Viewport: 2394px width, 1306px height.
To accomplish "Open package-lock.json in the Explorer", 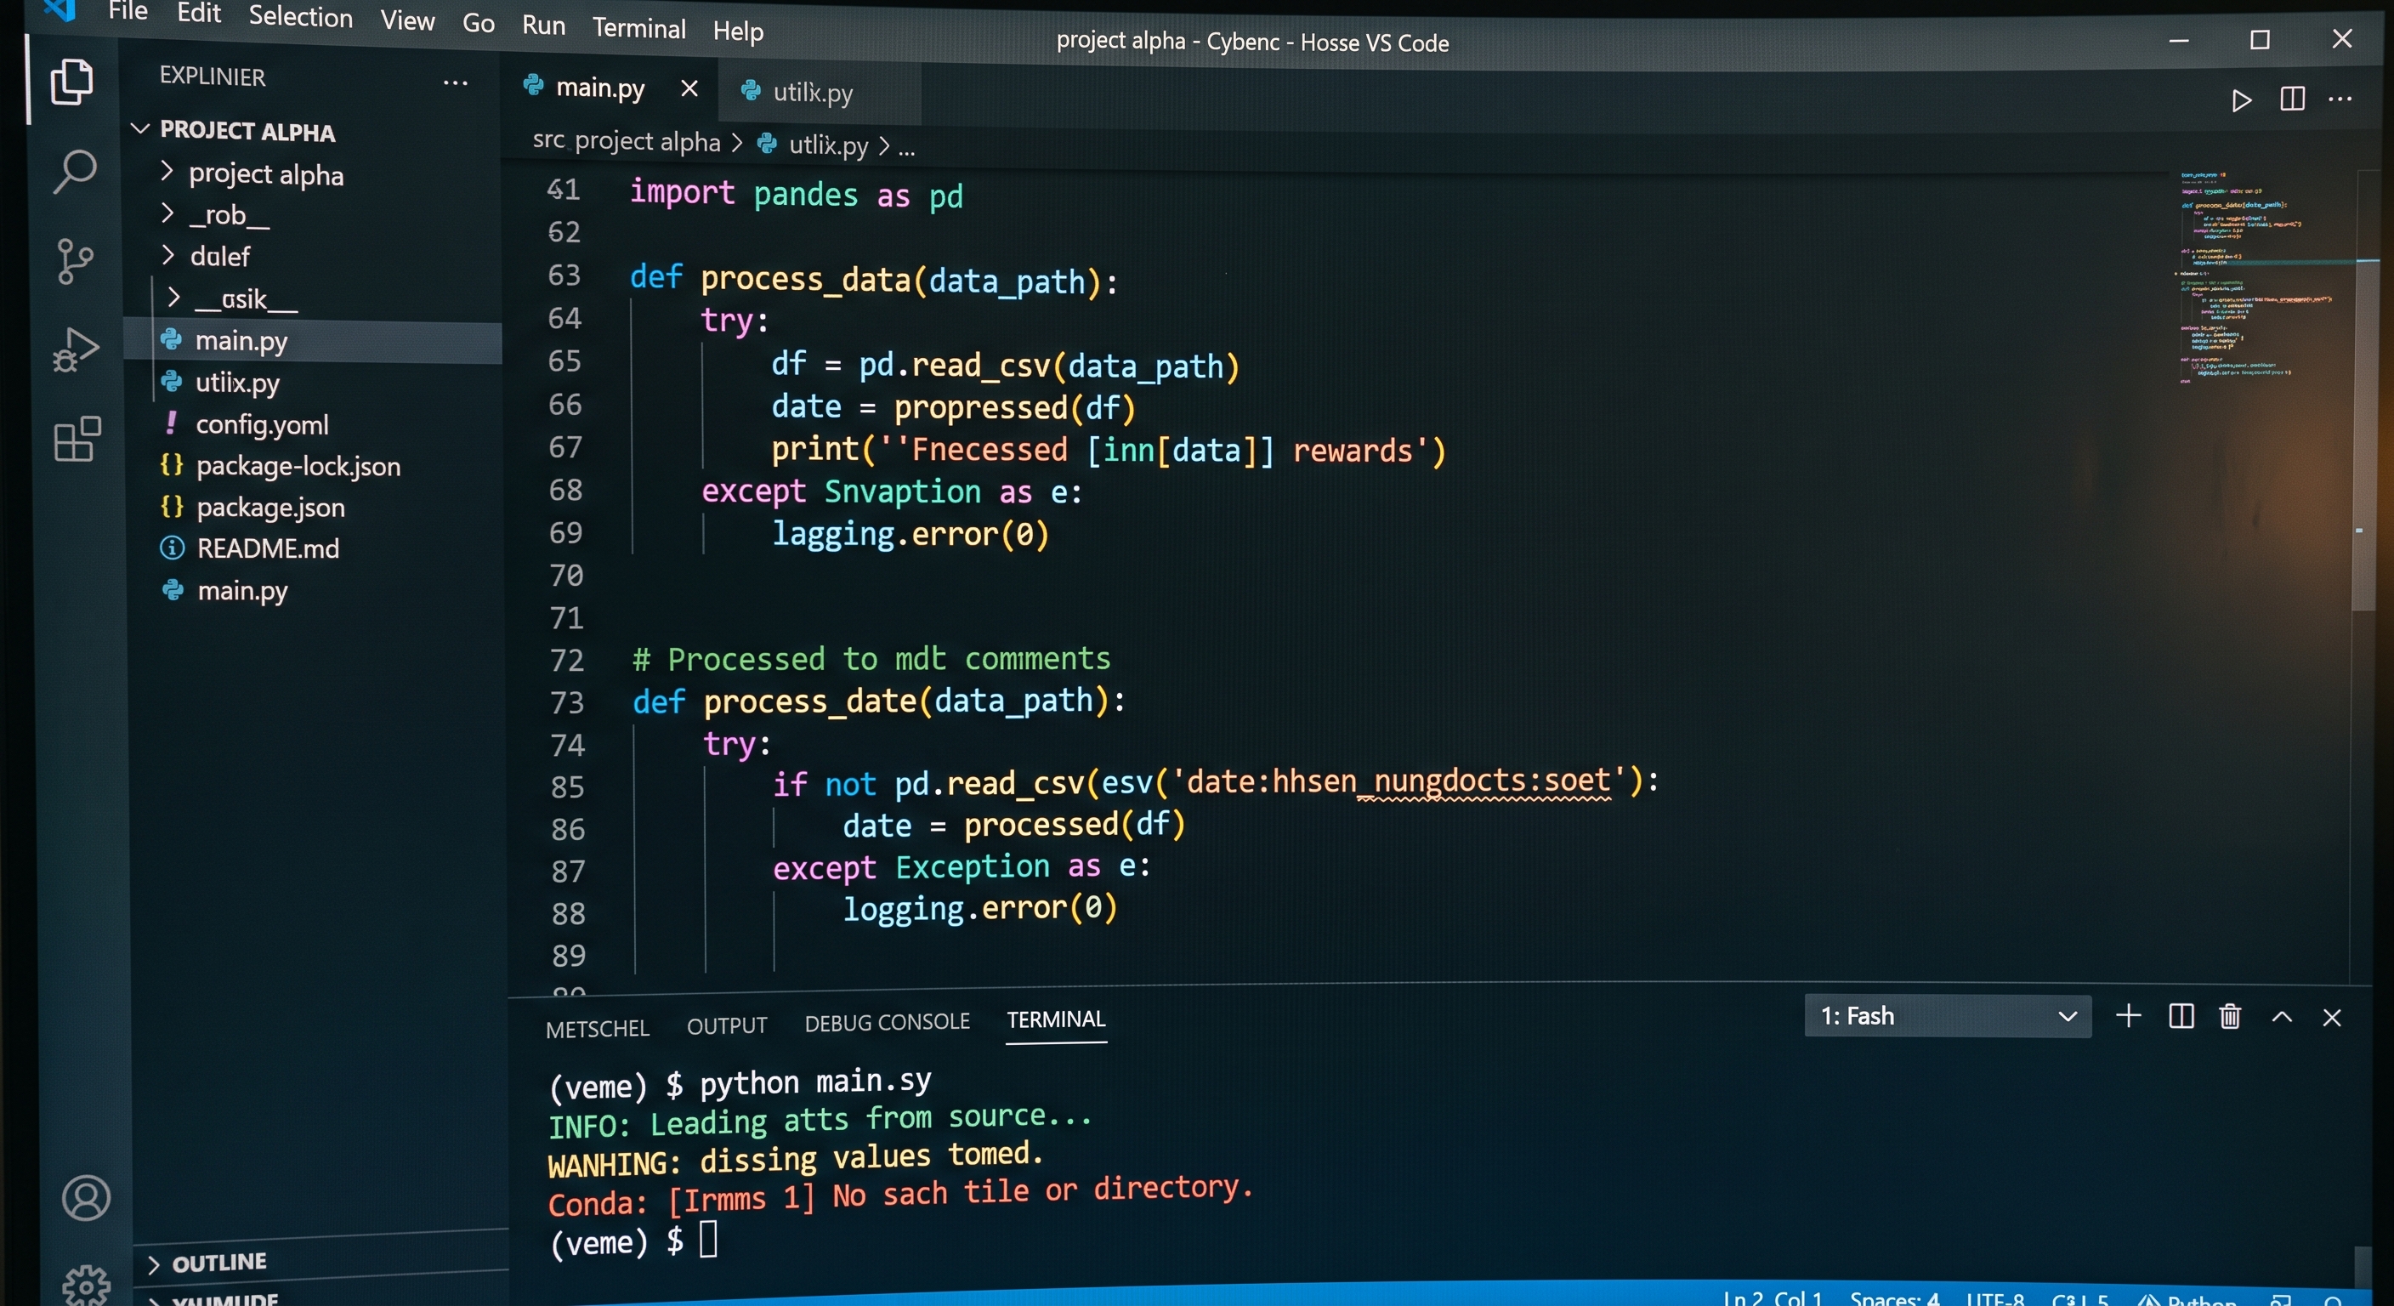I will 298,466.
